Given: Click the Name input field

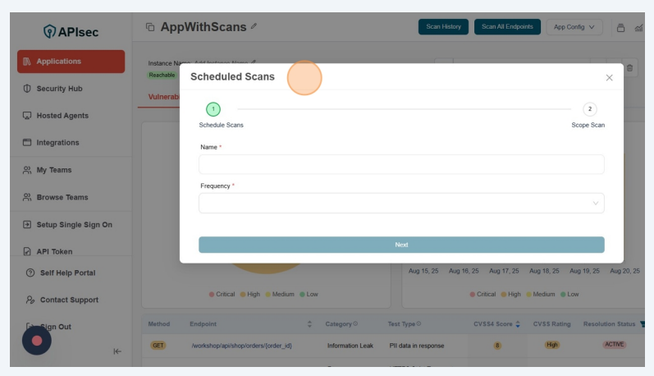Looking at the screenshot, I should click(401, 164).
